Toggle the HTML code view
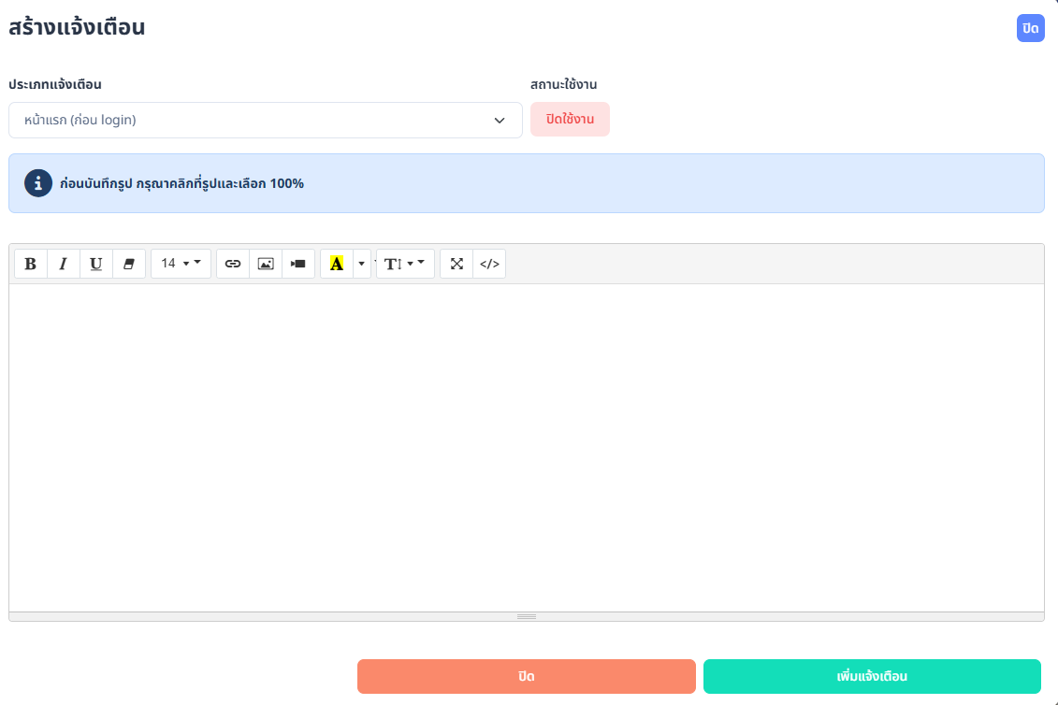 tap(489, 264)
